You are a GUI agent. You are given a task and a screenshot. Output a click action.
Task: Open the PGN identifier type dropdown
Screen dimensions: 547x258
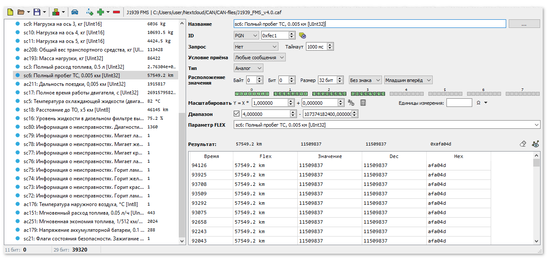pyautogui.click(x=246, y=36)
